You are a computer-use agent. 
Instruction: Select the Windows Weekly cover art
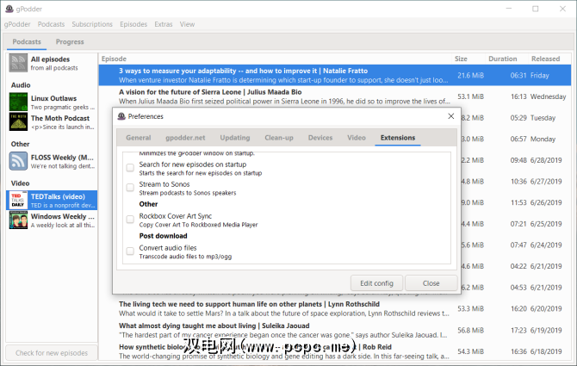click(x=18, y=220)
